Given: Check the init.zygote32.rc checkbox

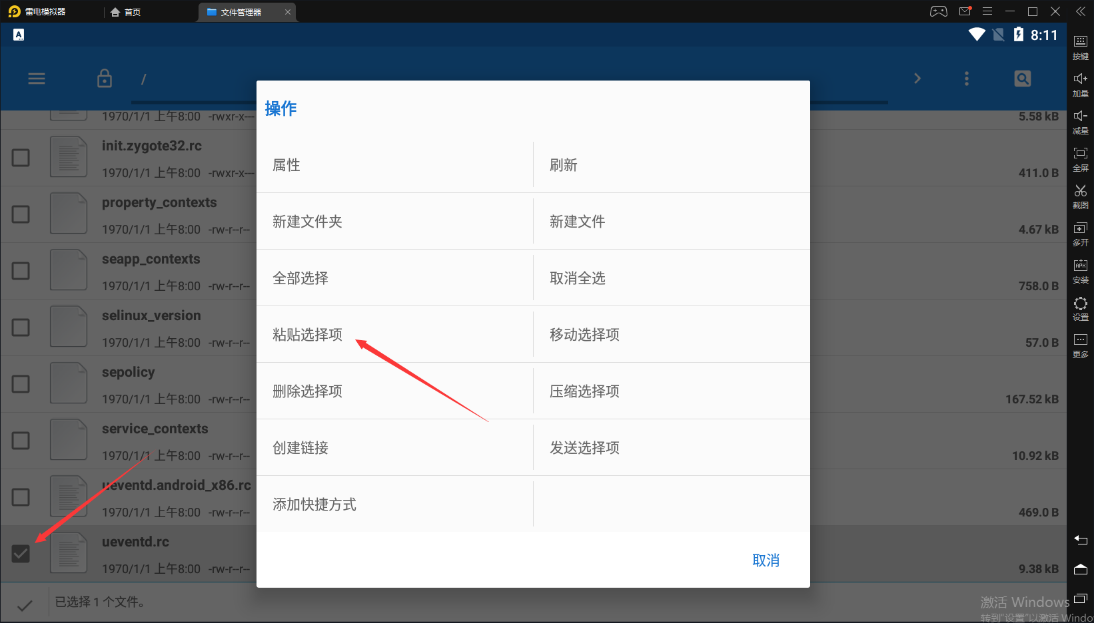Looking at the screenshot, I should 21,158.
